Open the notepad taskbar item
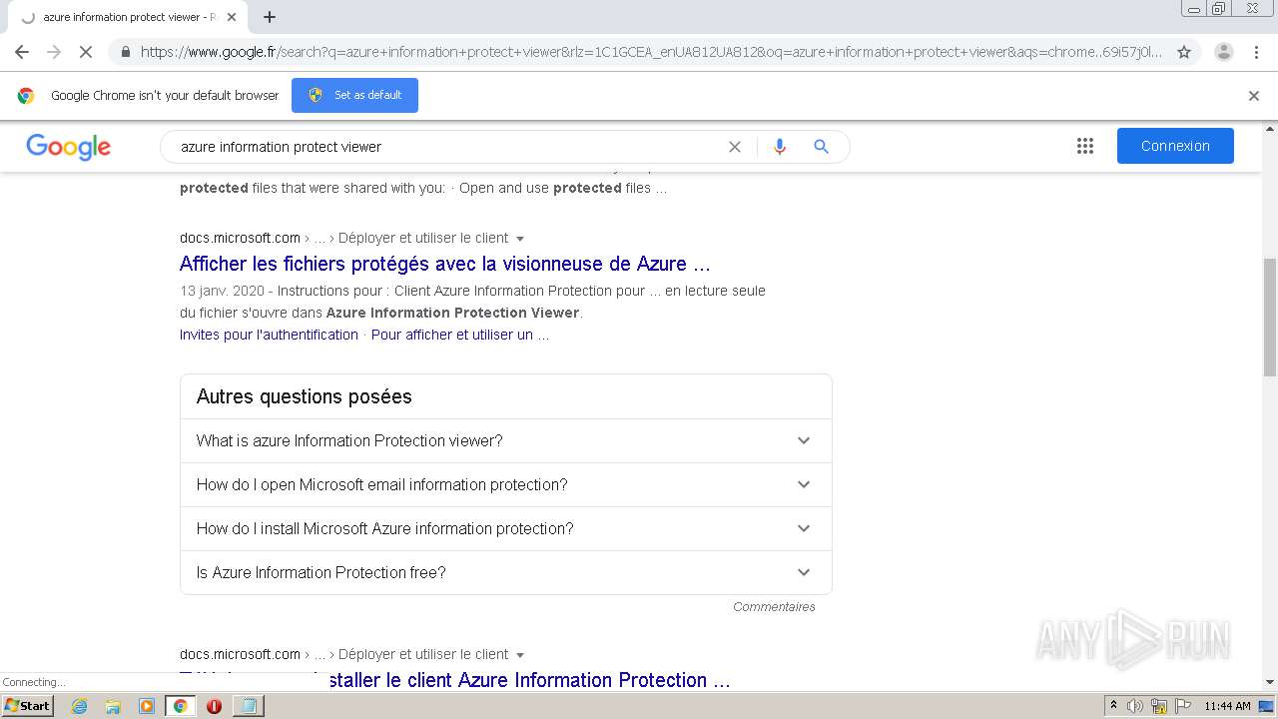Viewport: 1278px width, 719px height. (248, 706)
